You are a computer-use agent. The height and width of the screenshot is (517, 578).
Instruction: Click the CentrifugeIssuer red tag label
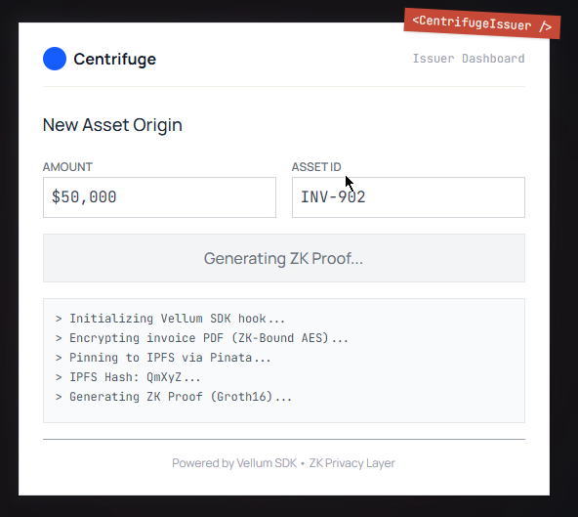click(482, 23)
